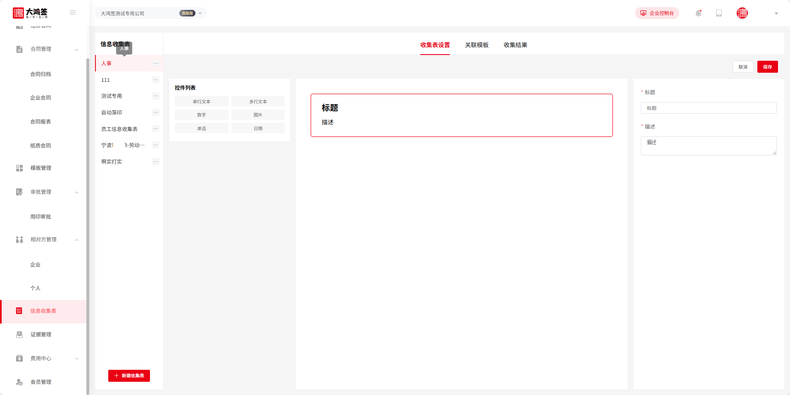Switch to 收集结果 tab

pyautogui.click(x=515, y=45)
